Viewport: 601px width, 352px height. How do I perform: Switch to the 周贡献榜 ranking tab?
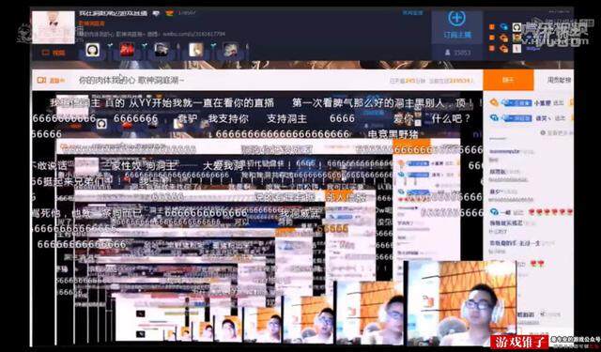click(x=559, y=80)
